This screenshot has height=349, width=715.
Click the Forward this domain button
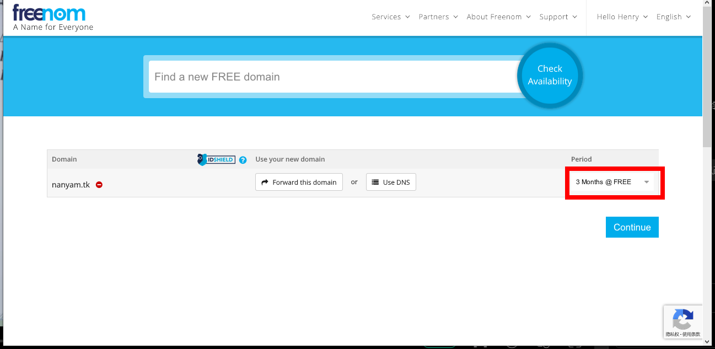(x=299, y=182)
